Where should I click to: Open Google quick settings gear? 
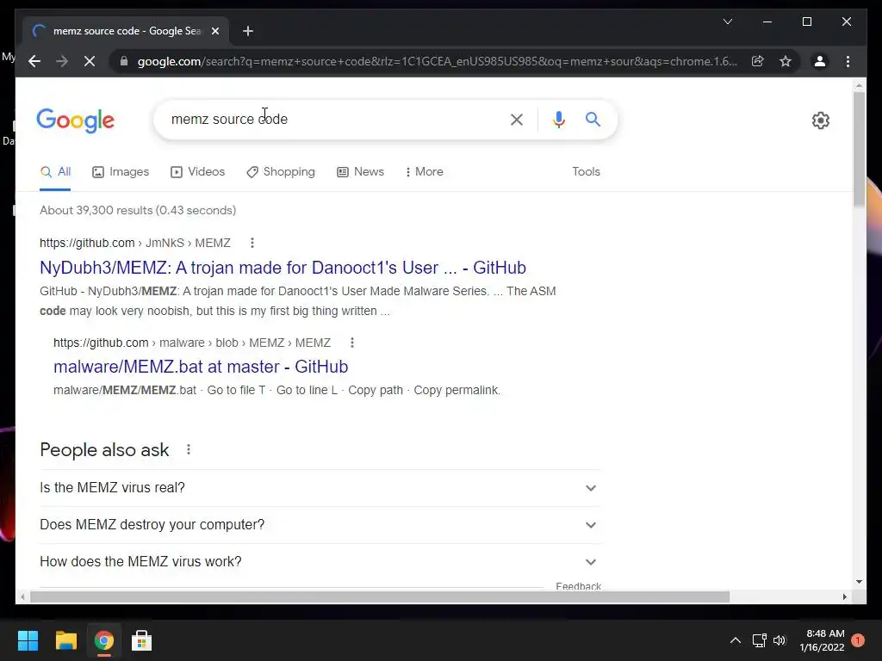[821, 120]
